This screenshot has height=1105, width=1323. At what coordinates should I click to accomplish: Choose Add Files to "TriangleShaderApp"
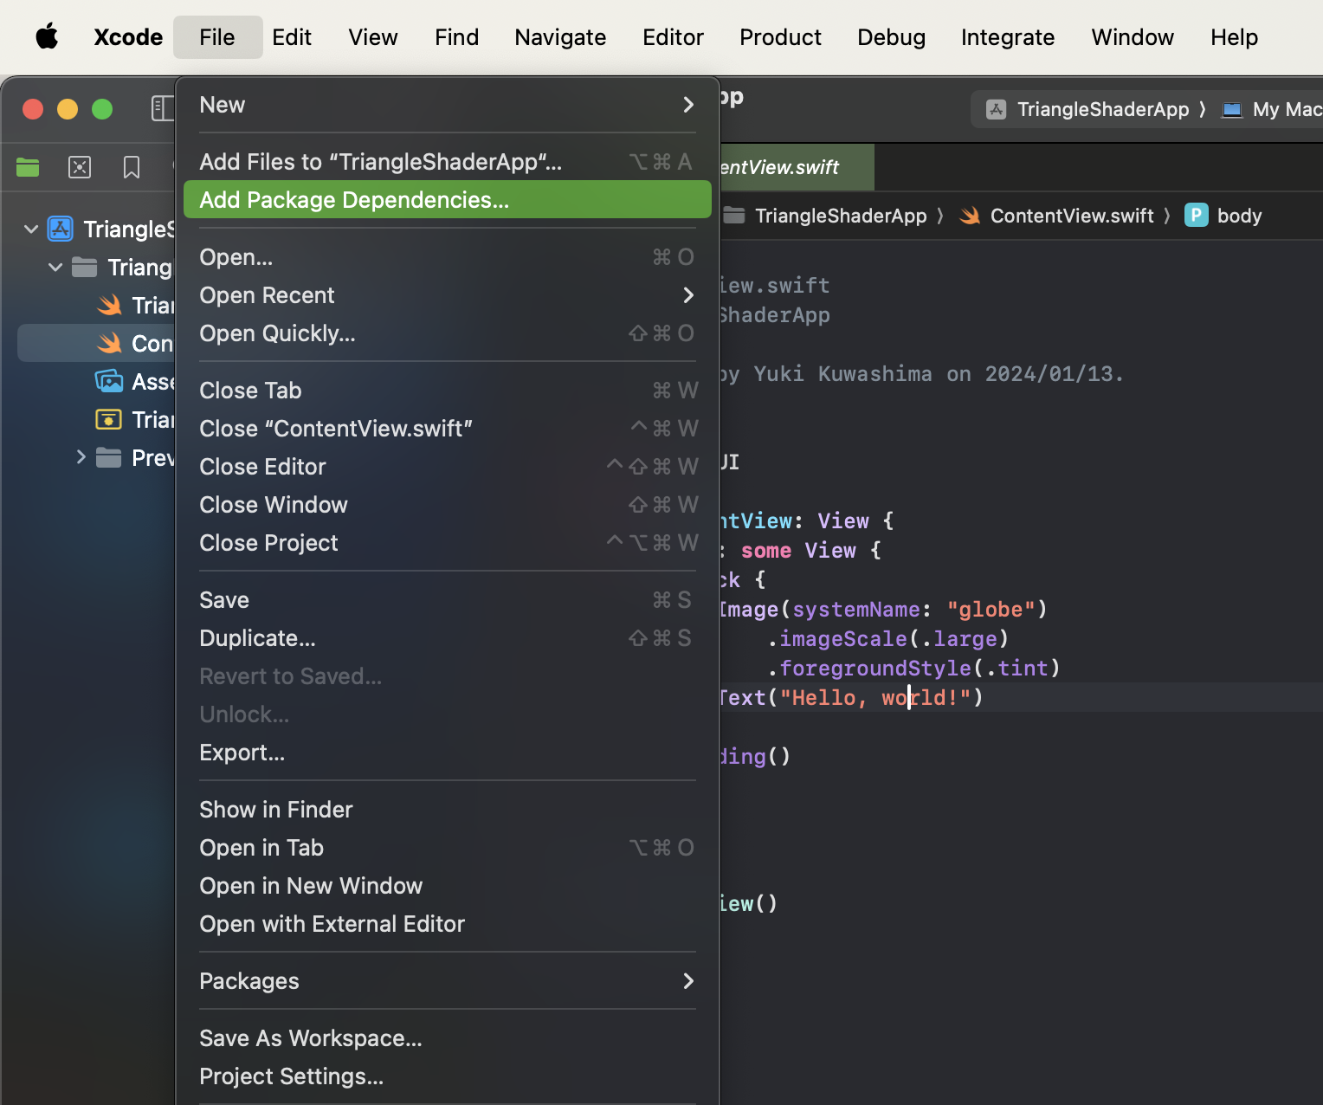[x=448, y=162]
